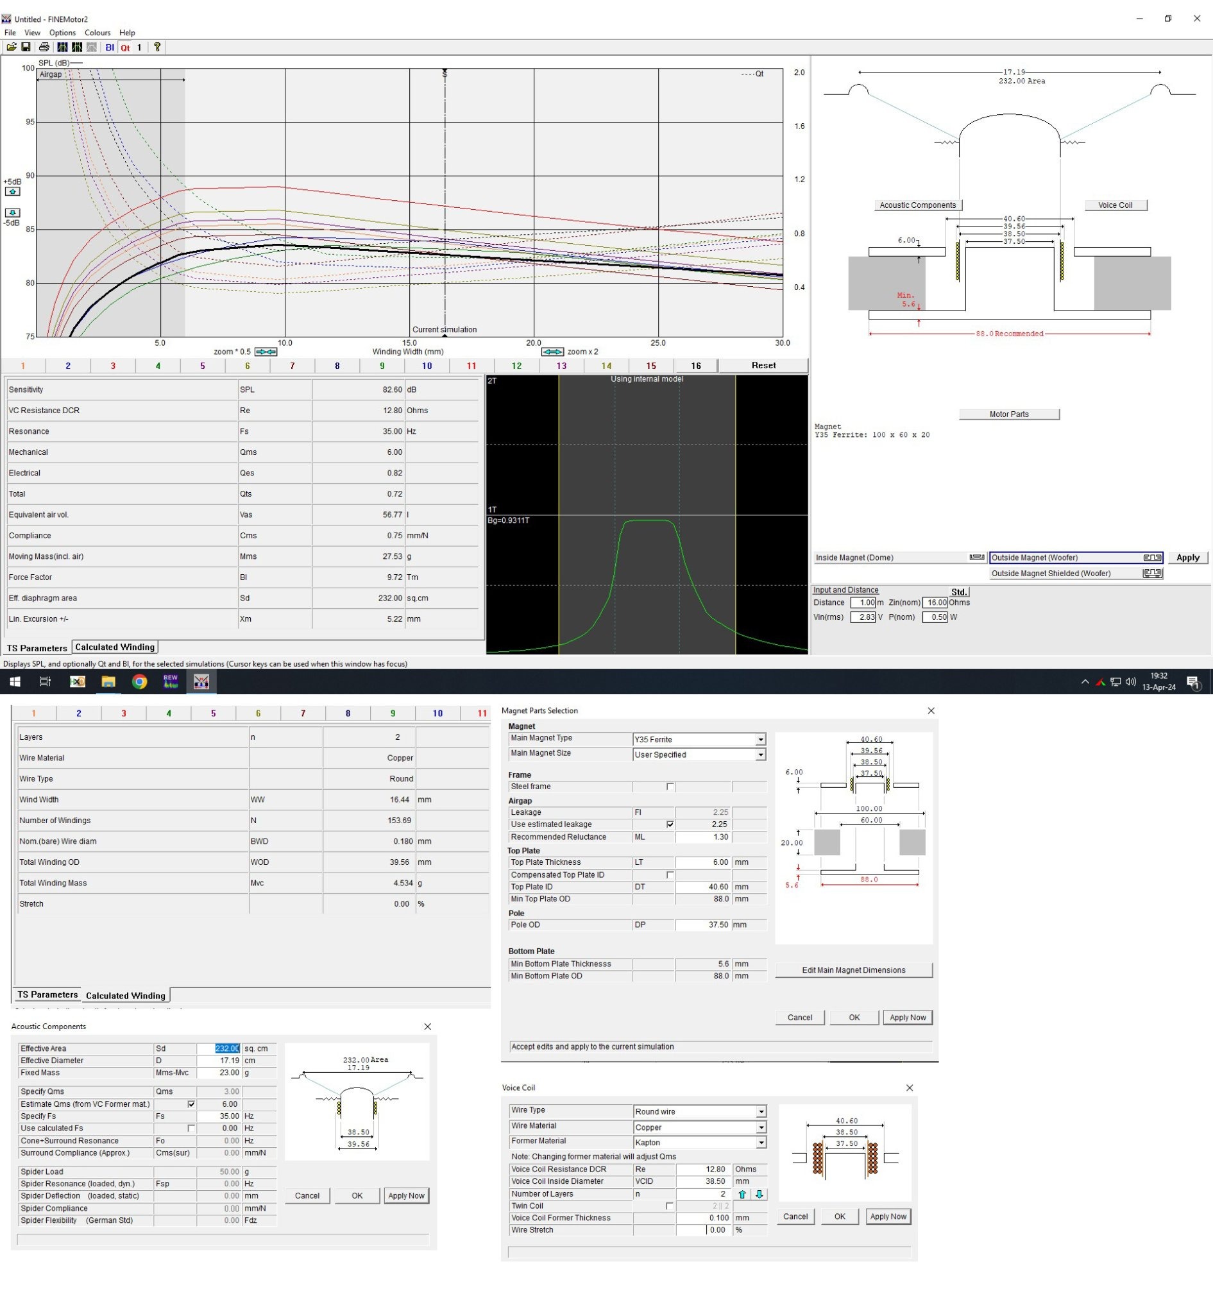The width and height of the screenshot is (1213, 1314).
Task: Toggle Compensated Top Plate ID checkbox
Action: [x=670, y=875]
